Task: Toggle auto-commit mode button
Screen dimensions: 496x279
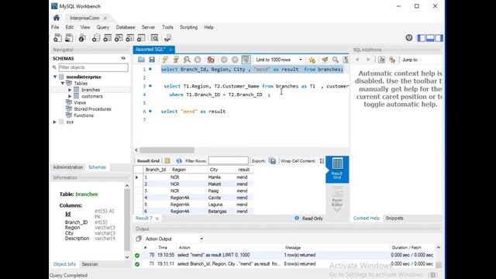Action: click(246, 60)
